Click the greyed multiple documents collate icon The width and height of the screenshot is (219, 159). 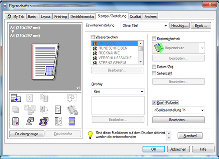(x=30, y=109)
